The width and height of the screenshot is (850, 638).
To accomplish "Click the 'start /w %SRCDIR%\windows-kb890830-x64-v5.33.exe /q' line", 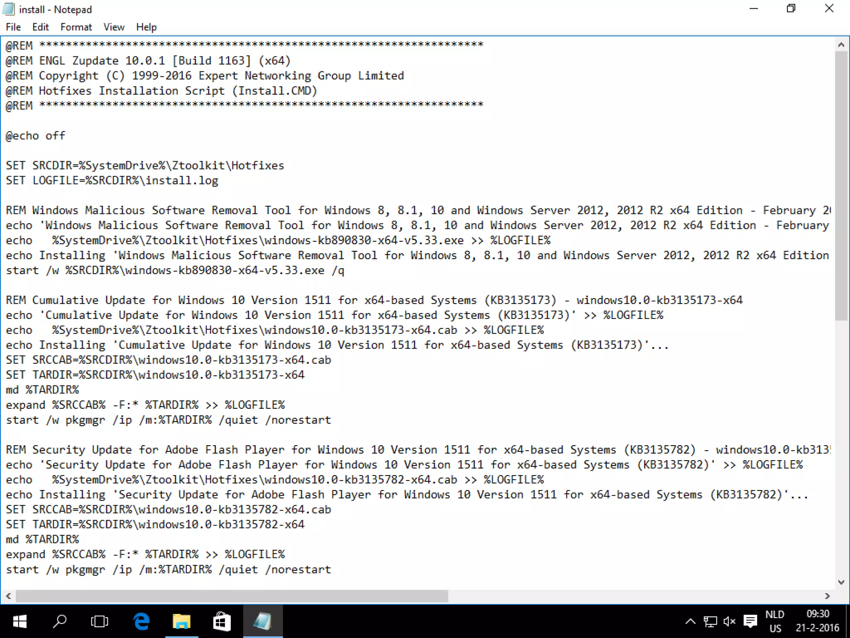I will [x=175, y=270].
